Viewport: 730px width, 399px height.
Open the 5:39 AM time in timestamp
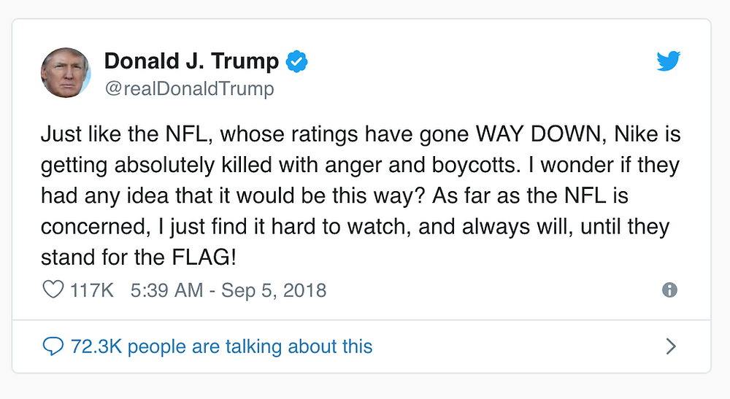click(166, 290)
